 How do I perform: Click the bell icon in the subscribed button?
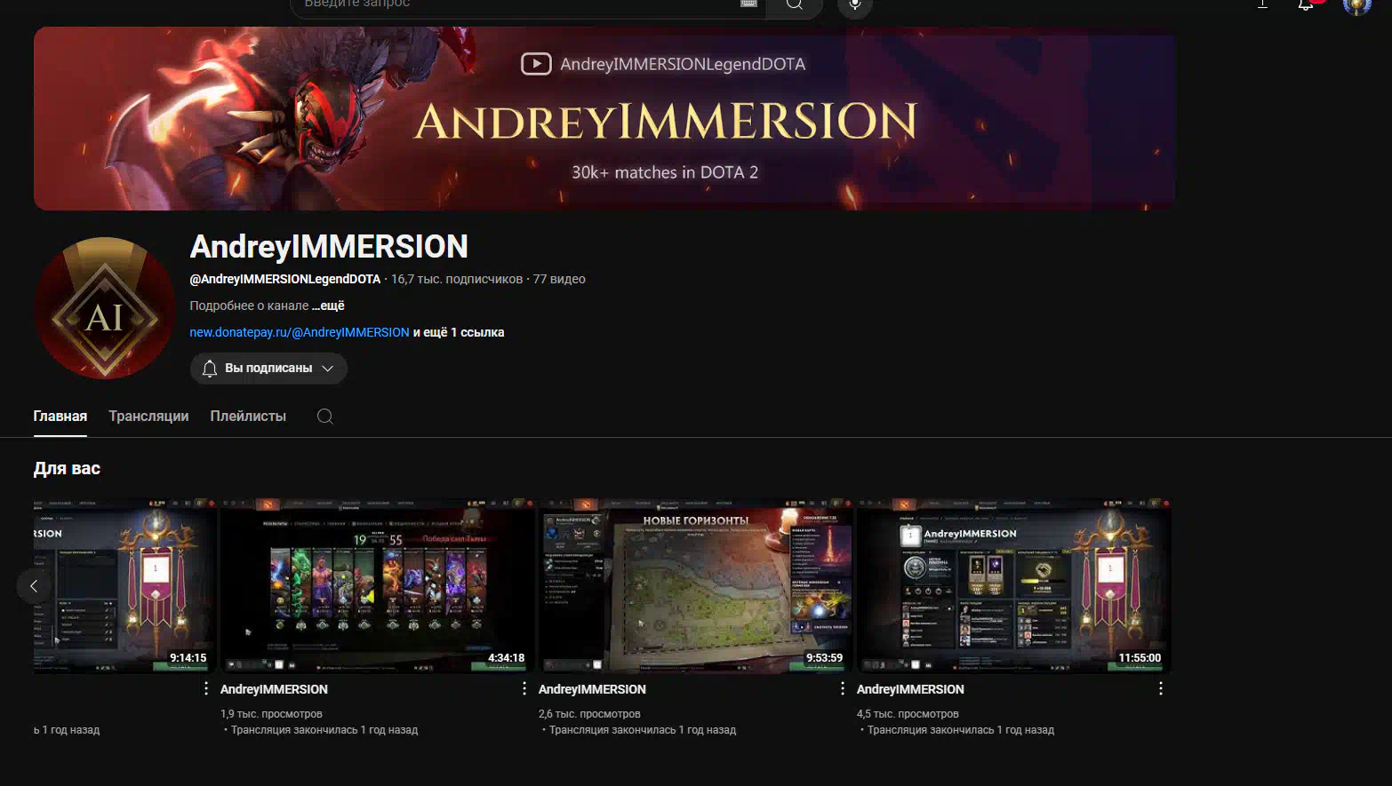(x=210, y=369)
